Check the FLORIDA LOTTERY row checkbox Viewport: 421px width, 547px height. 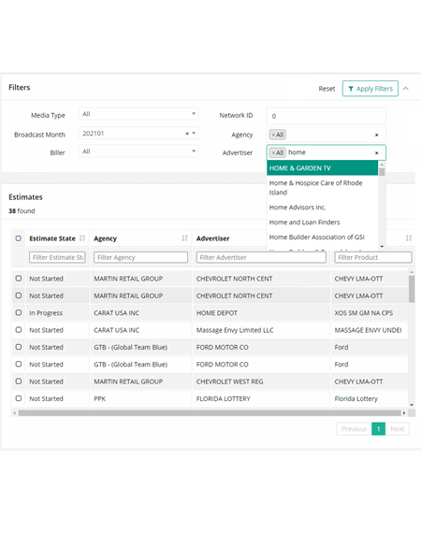point(19,398)
